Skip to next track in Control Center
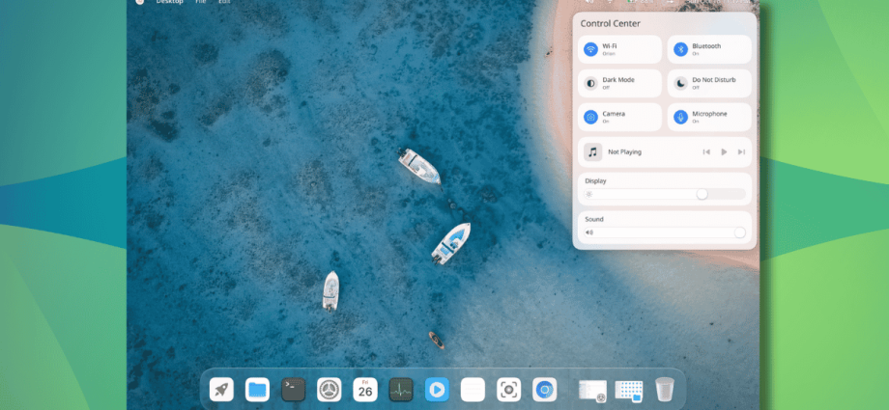The height and width of the screenshot is (410, 889). (741, 151)
